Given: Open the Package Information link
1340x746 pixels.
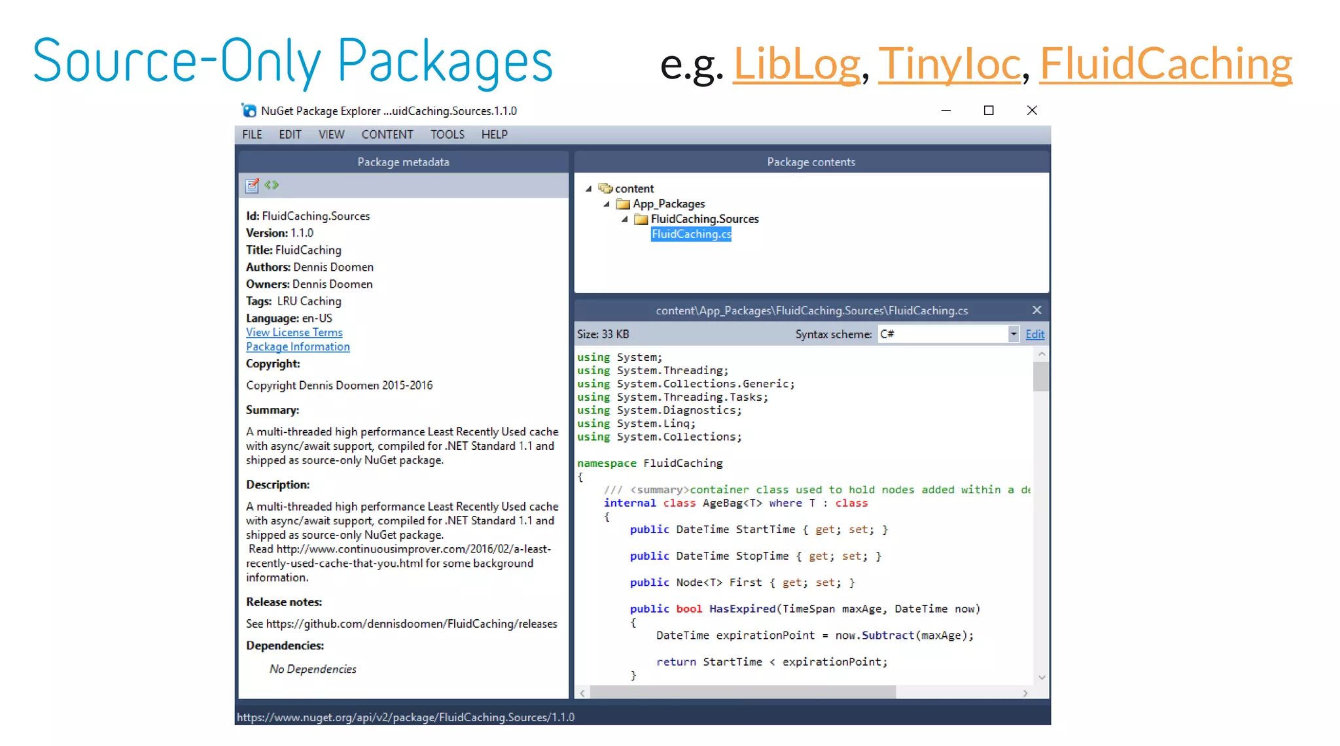Looking at the screenshot, I should [298, 347].
